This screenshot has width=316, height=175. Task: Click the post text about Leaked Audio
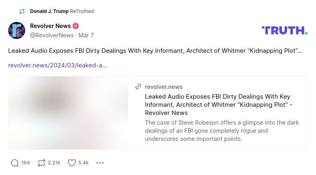155,51
